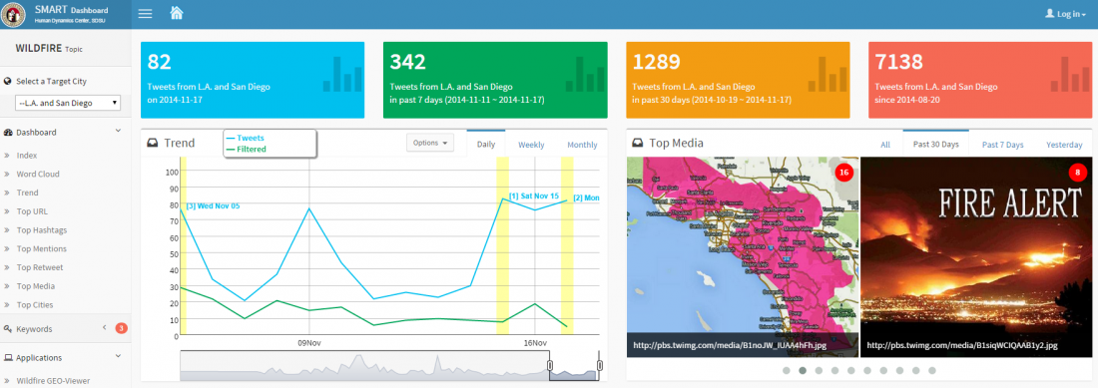Click the Sat Nov 15 peak annotation

coord(534,195)
